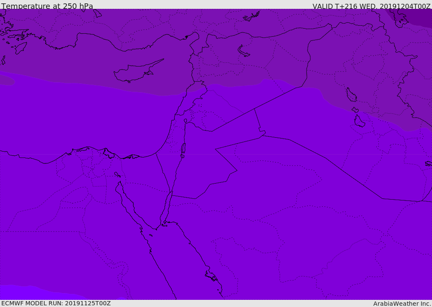The image size is (432, 307).
Task: Click the 'Temperature at 250 hPa' title
Action: (47, 6)
